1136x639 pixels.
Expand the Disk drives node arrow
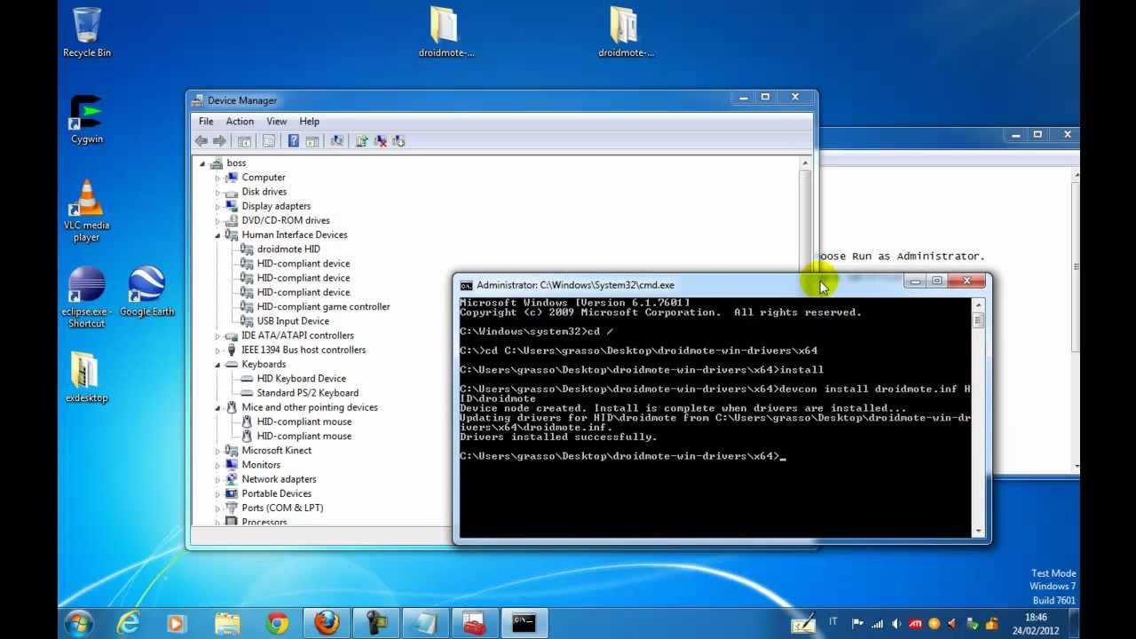click(x=217, y=192)
